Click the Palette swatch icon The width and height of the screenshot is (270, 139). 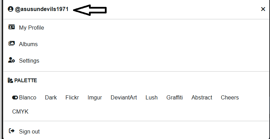(10, 81)
